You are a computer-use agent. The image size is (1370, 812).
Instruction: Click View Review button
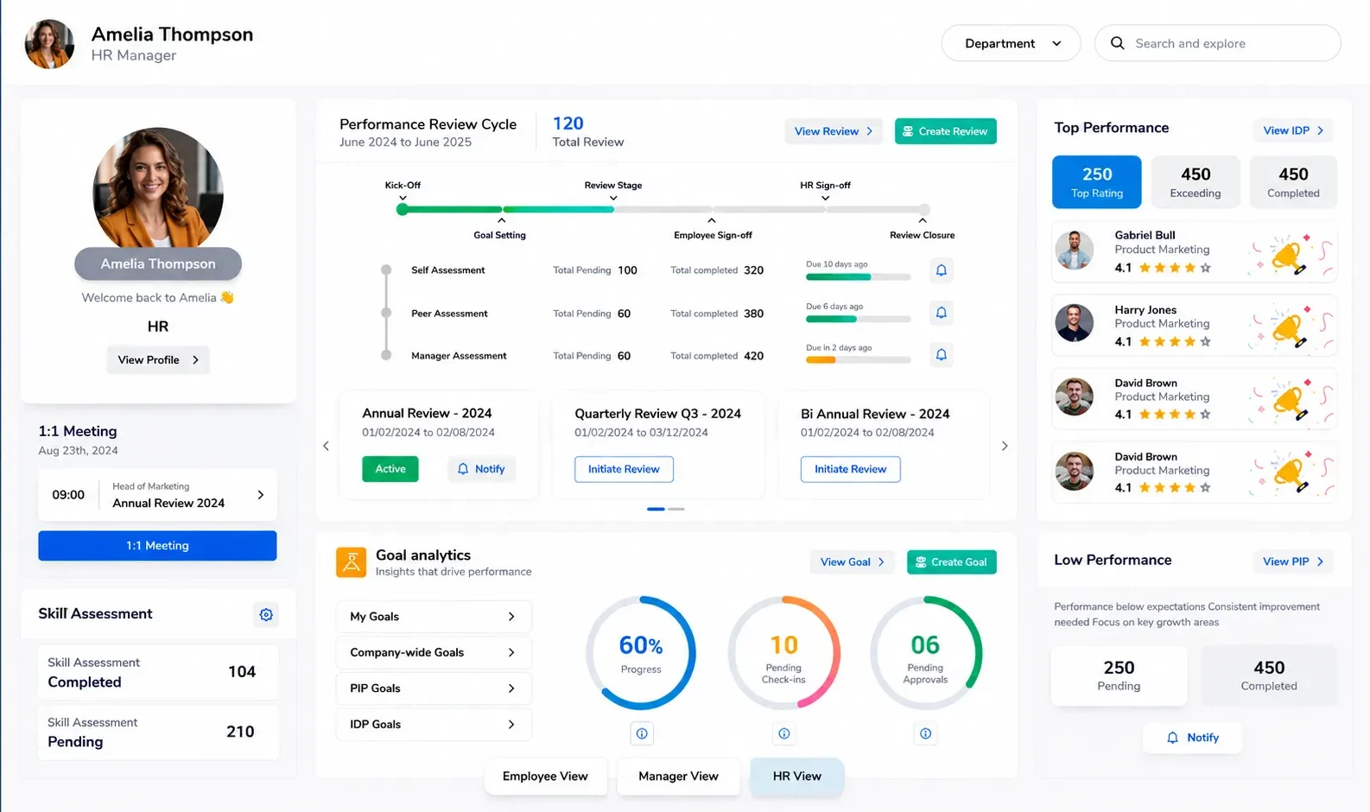tap(834, 131)
